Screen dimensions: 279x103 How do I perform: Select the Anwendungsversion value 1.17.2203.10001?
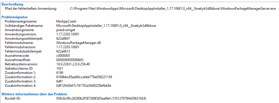click(68, 34)
